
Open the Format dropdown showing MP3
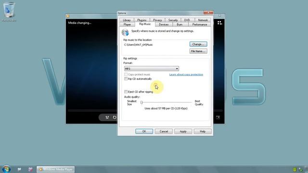coord(152,69)
